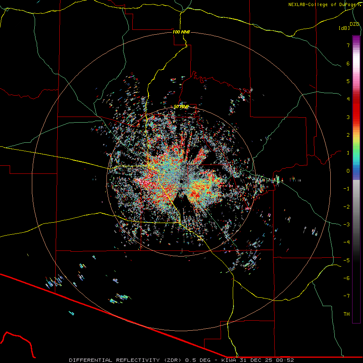Click the 'DZD' colorbar title
The height and width of the screenshot is (363, 363).
click(x=355, y=24)
